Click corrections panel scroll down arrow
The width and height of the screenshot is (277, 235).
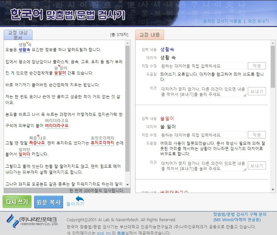coord(273,190)
